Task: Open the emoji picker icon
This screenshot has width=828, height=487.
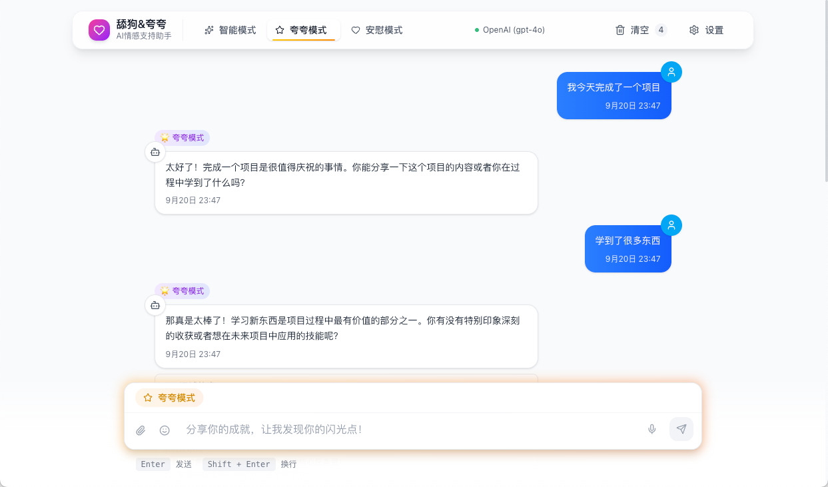Action: pos(165,430)
